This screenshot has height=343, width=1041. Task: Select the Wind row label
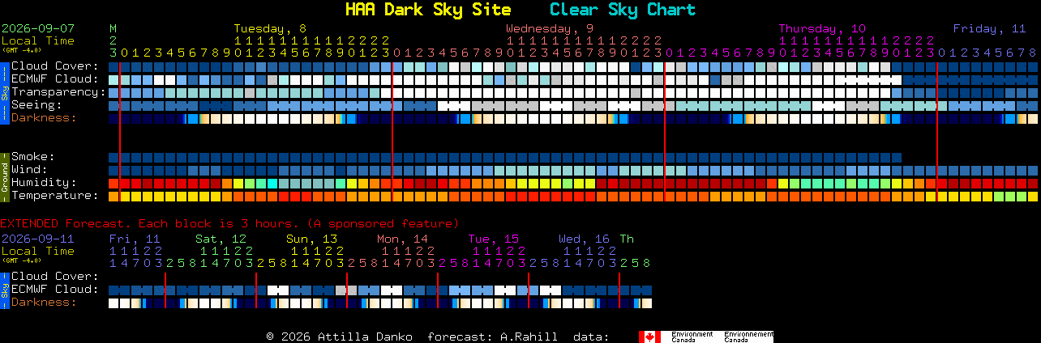point(29,170)
